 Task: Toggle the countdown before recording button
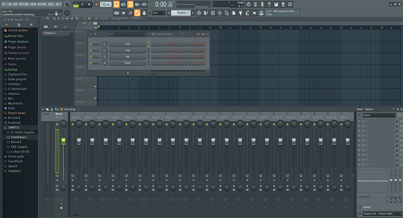pos(130,5)
